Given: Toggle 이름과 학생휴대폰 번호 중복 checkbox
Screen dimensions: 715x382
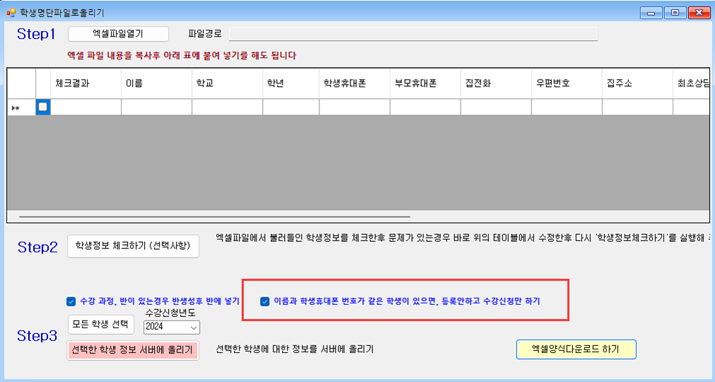Looking at the screenshot, I should [265, 301].
